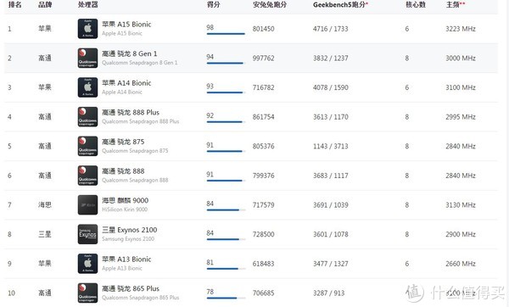Open the 苹果 A15 Bionic processor link
The height and width of the screenshot is (307, 509).
click(x=126, y=25)
